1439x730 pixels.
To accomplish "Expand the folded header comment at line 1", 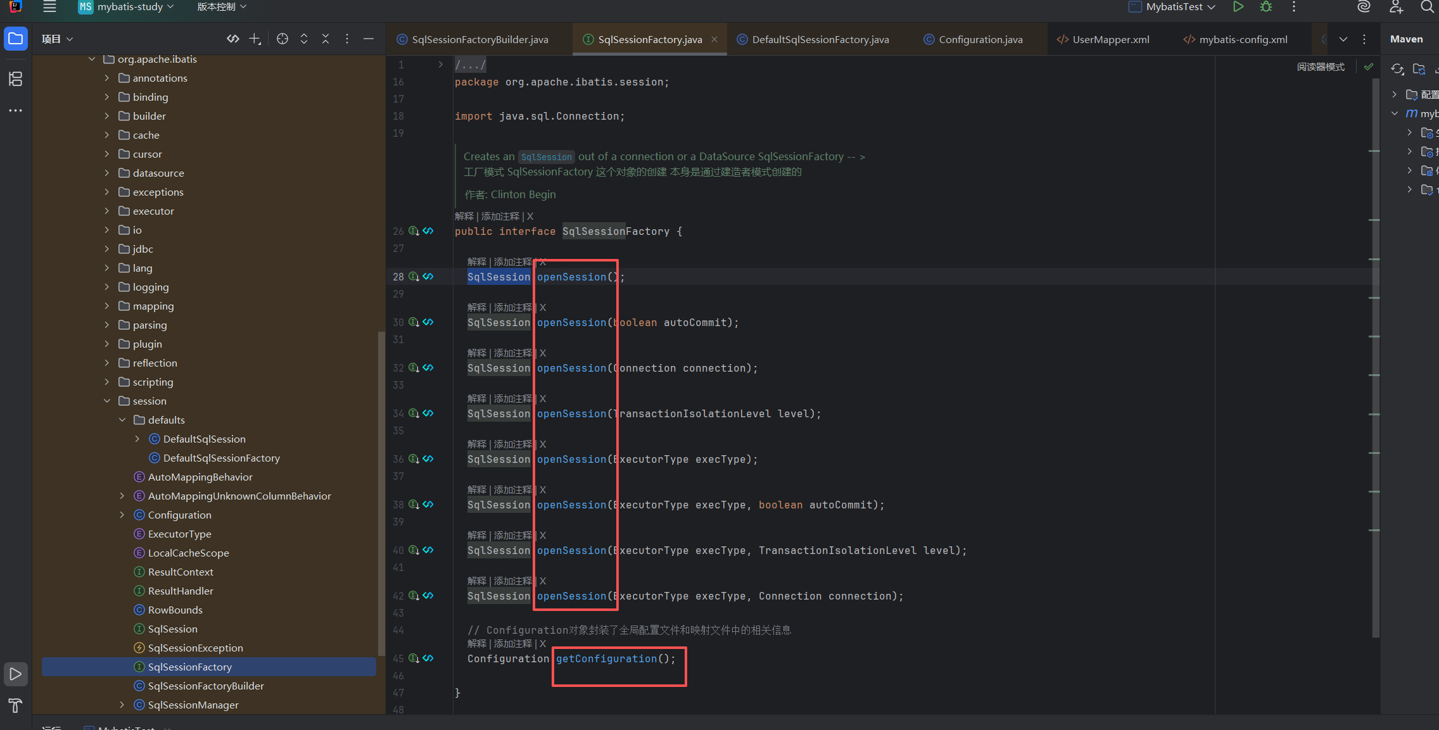I will [441, 65].
